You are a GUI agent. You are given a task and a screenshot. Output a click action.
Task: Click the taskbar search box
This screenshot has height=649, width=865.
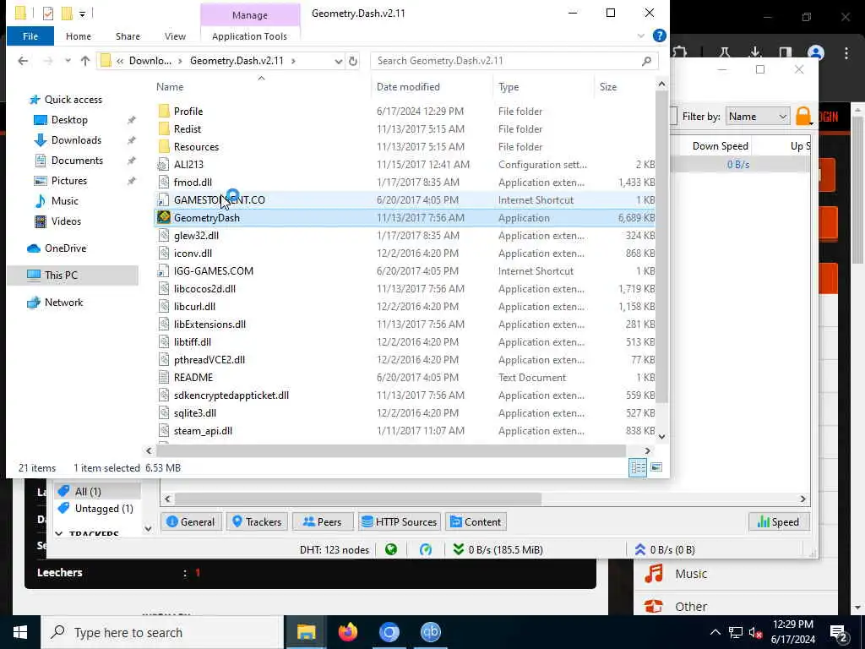pos(162,632)
